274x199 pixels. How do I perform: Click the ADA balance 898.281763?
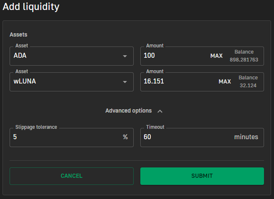(x=244, y=60)
